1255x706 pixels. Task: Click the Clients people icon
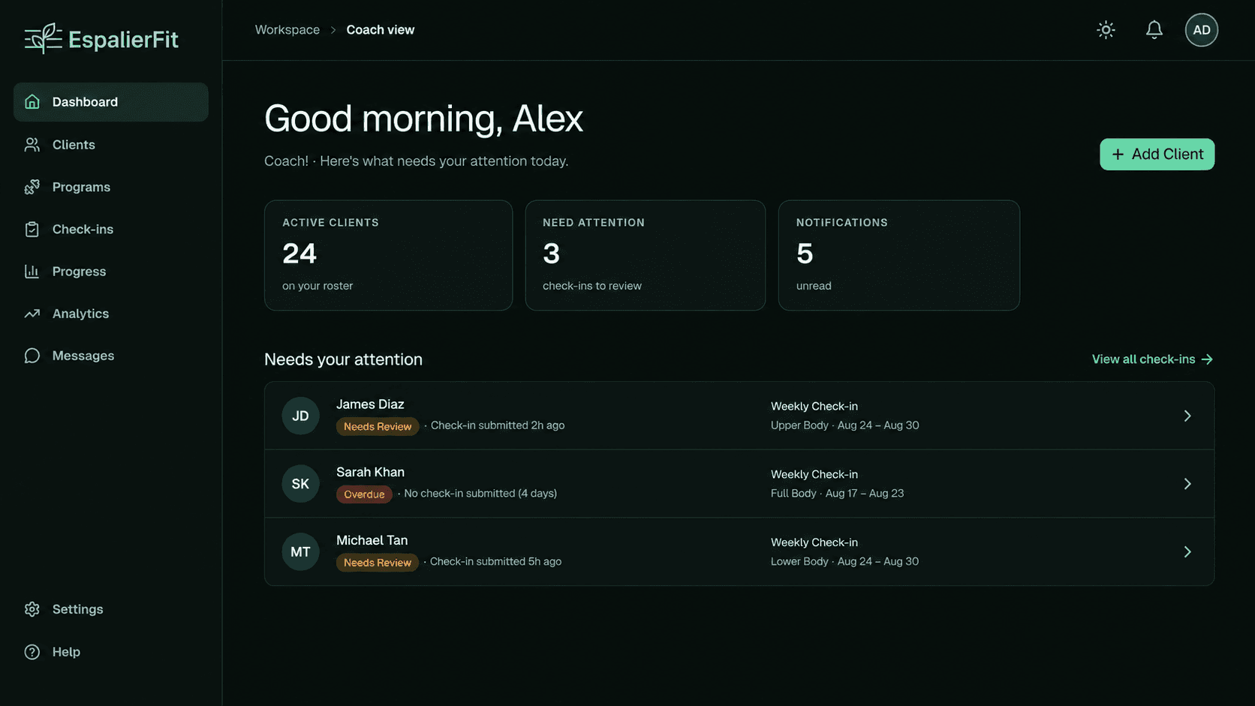[x=32, y=145]
